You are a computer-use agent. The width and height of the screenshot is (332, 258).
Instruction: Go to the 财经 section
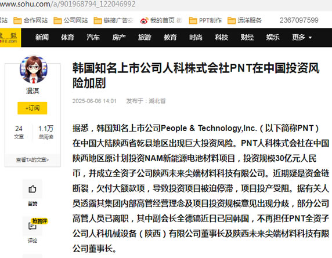click(x=247, y=38)
